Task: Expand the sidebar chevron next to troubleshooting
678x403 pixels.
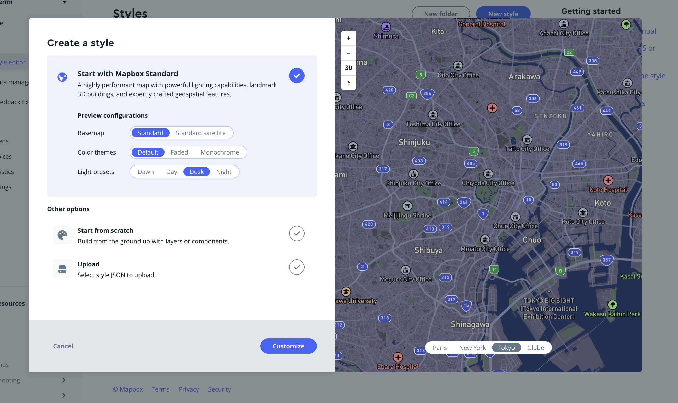Action: [x=64, y=380]
